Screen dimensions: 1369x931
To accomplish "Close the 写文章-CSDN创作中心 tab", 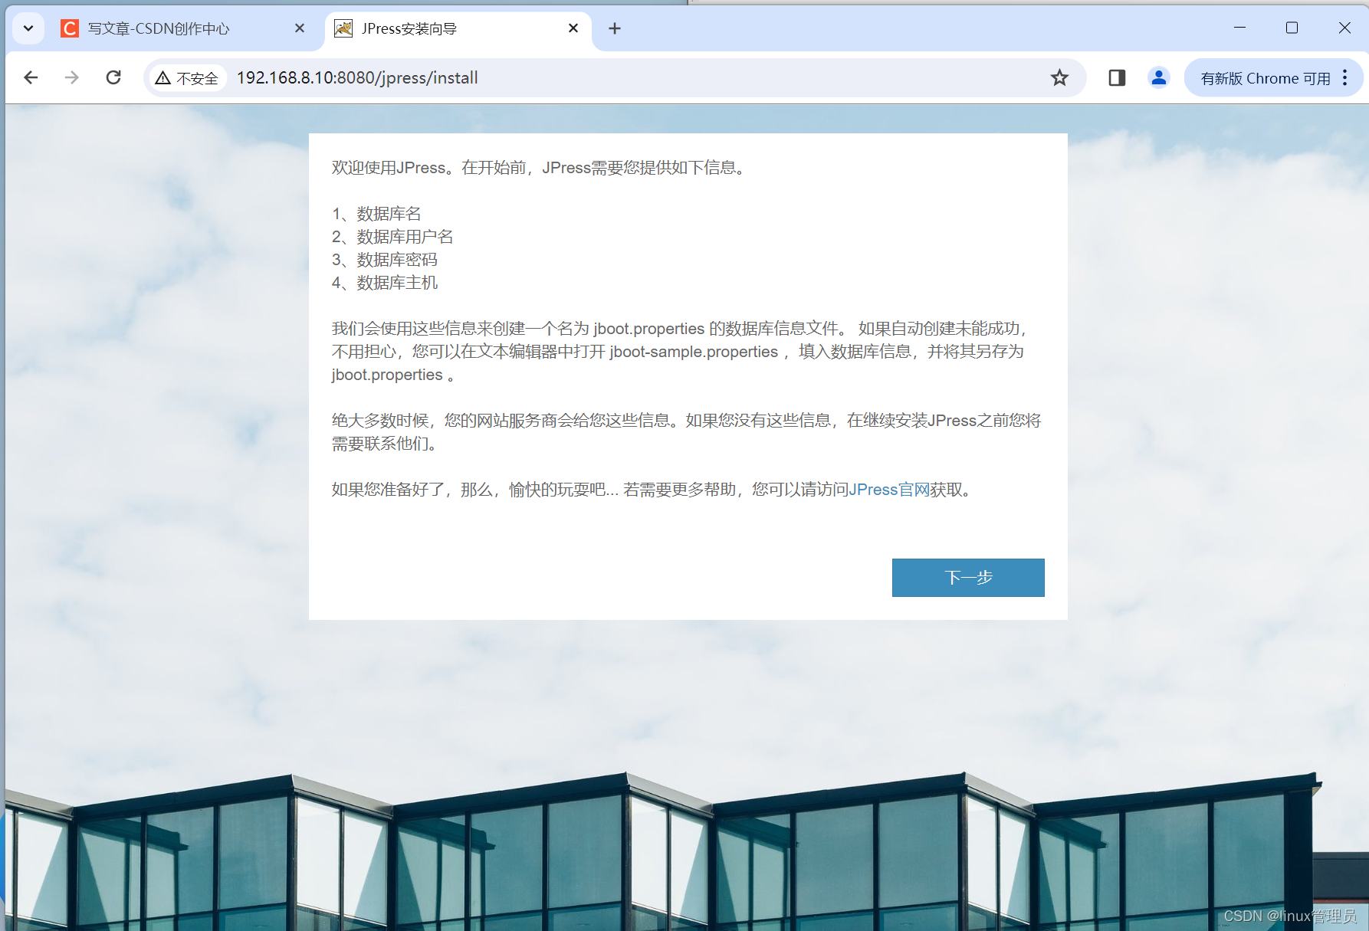I will (300, 28).
